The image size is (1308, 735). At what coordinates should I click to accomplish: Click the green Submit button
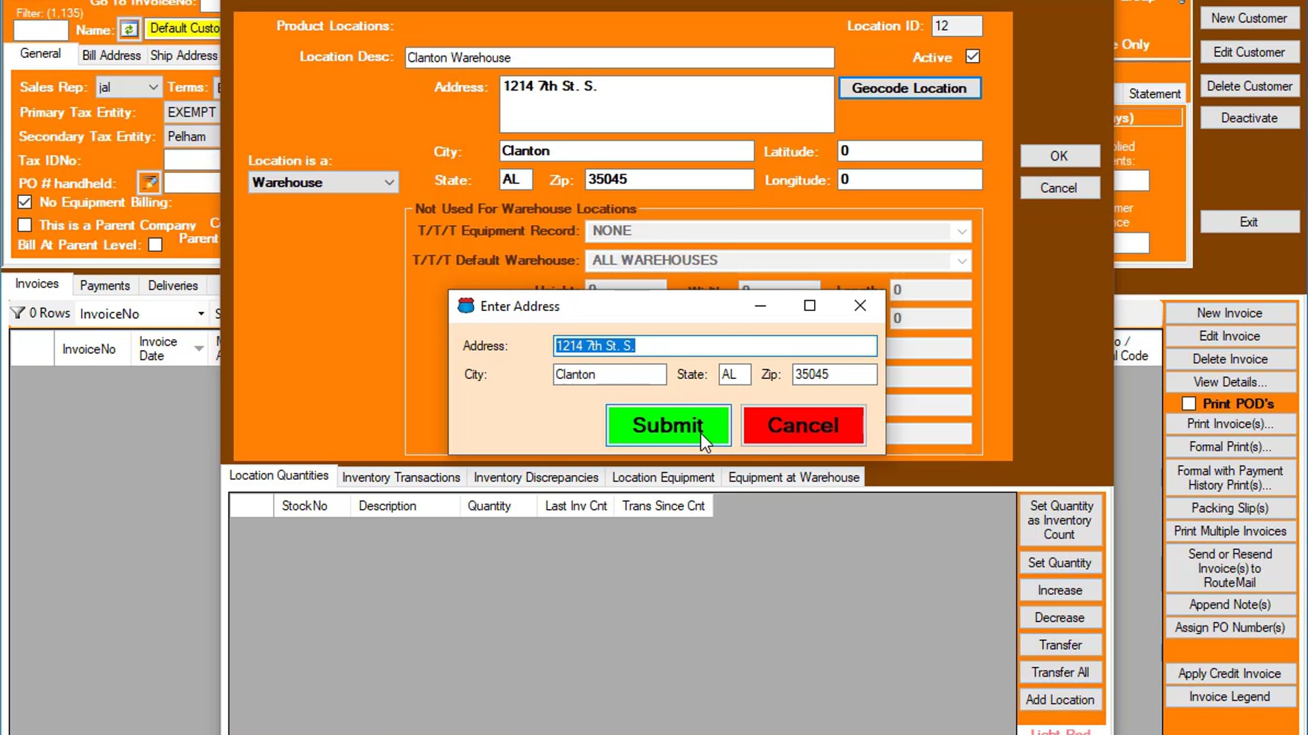[x=668, y=425]
